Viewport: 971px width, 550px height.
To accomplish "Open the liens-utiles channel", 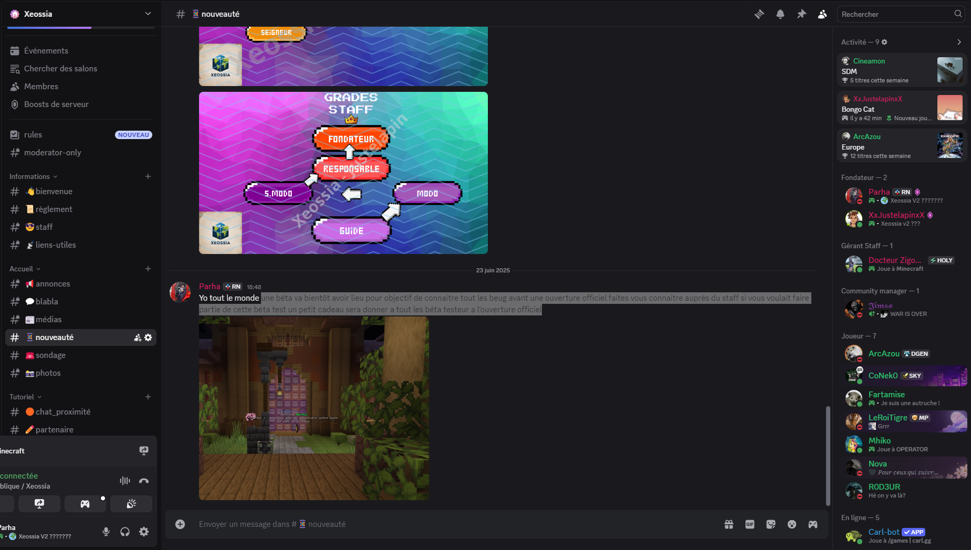I will coord(81,245).
